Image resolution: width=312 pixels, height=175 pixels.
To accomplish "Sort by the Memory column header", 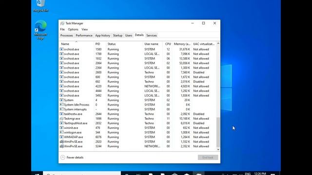I will pos(182,44).
